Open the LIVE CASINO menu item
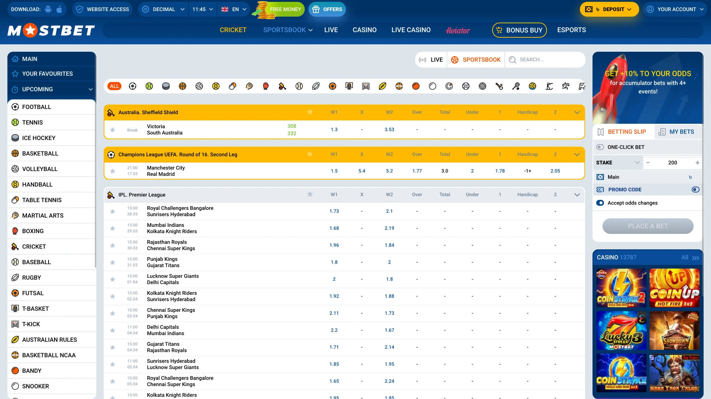Screen dimensions: 711x399 [x=411, y=30]
